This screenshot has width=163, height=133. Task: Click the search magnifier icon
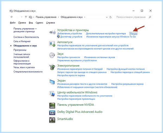pos(150,17)
